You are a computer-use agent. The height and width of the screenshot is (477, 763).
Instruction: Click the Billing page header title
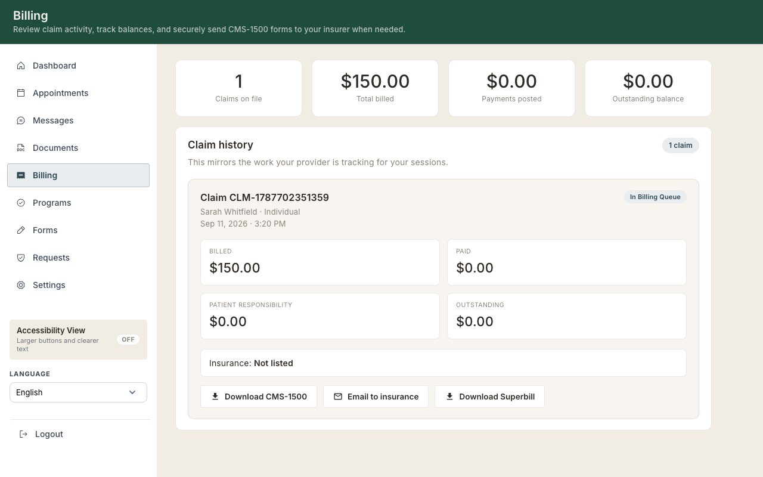[30, 16]
